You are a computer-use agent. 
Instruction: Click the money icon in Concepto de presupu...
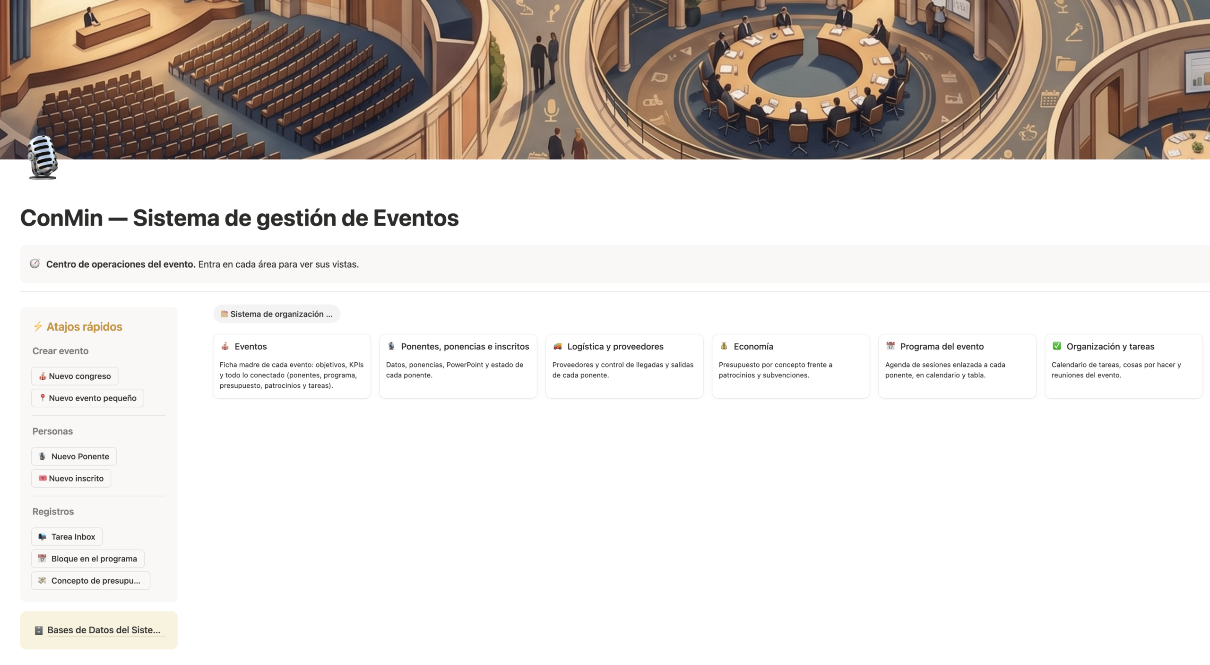[43, 580]
